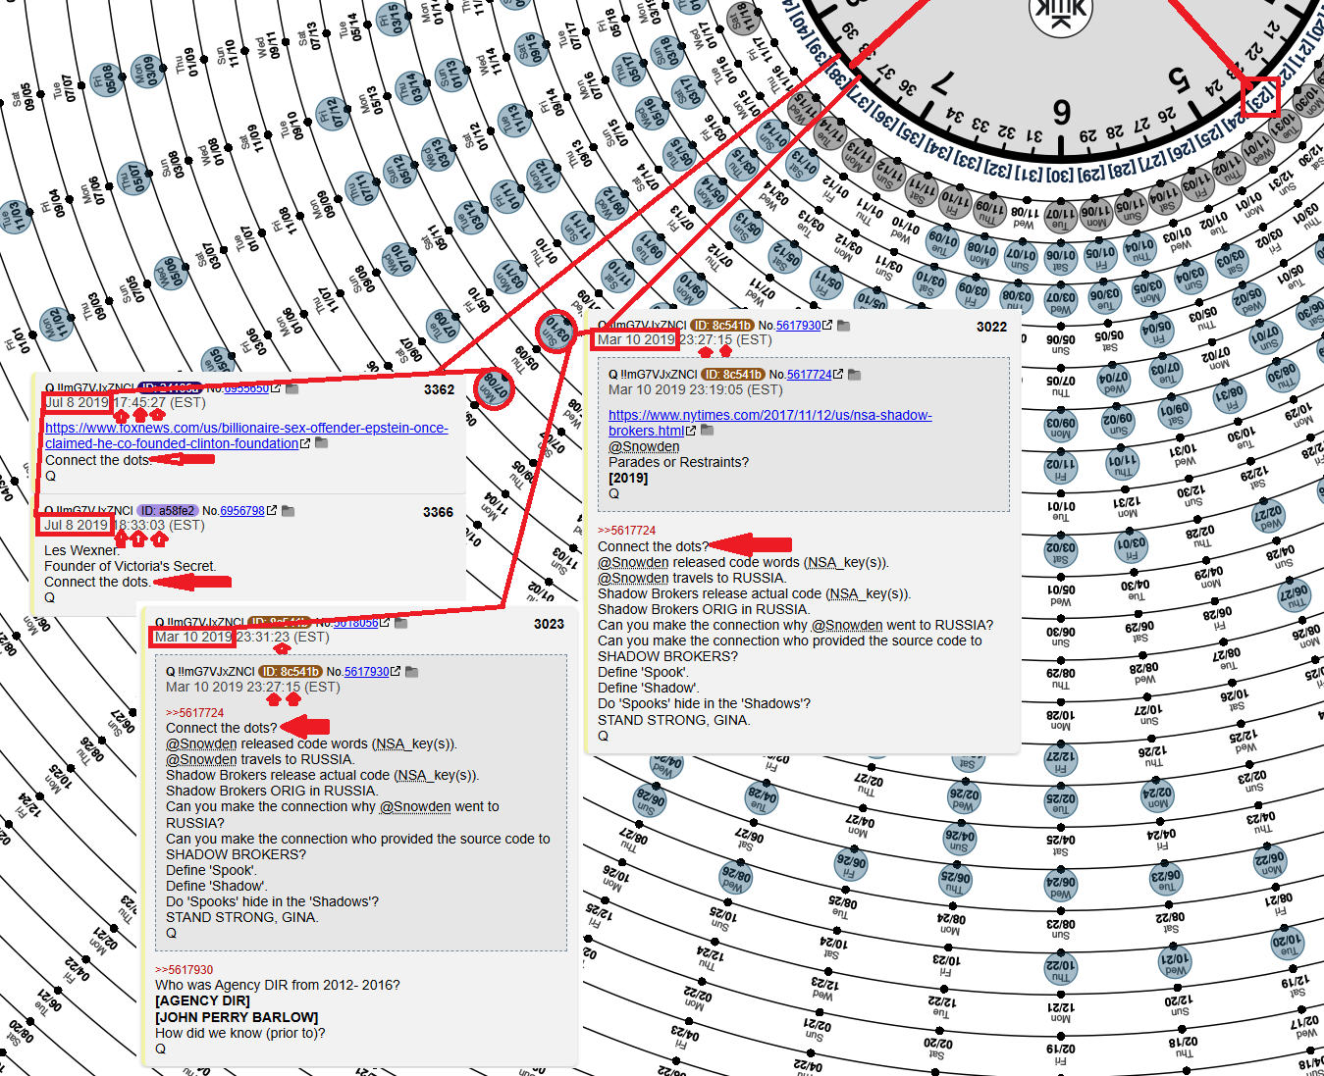
Task: Click folder icon in post 3362 header
Action: [292, 388]
